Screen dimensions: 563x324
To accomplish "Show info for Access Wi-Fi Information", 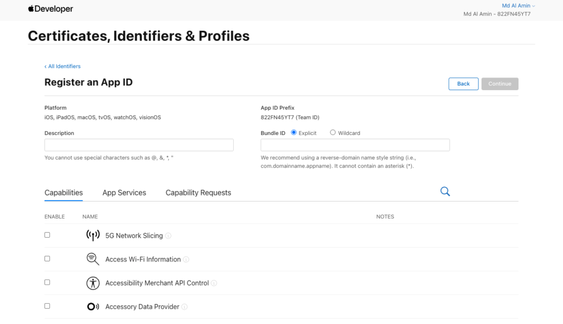I will (186, 259).
